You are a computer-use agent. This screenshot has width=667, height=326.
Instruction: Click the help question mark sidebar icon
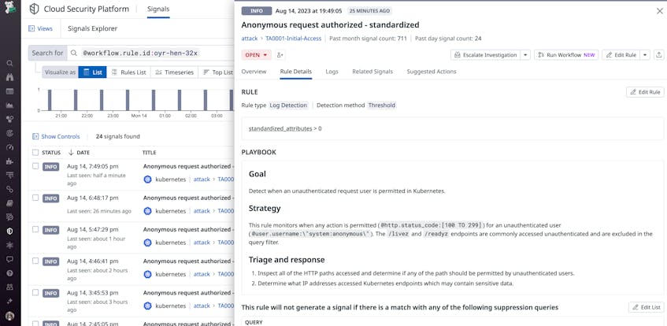tap(9, 273)
